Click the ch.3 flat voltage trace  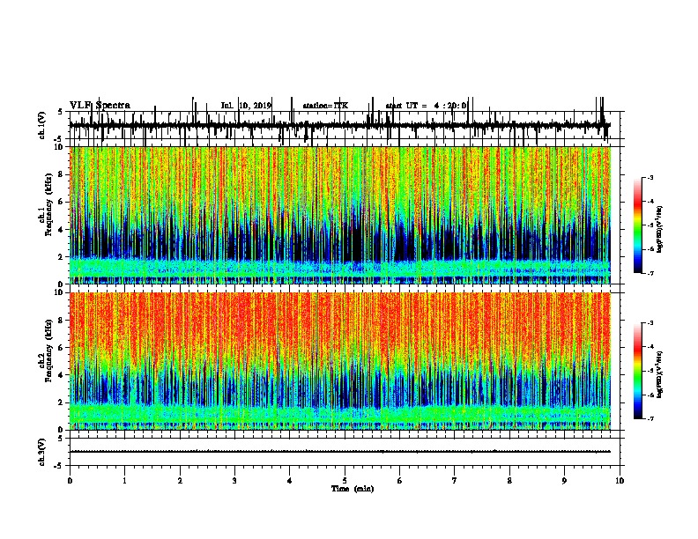coord(340,452)
